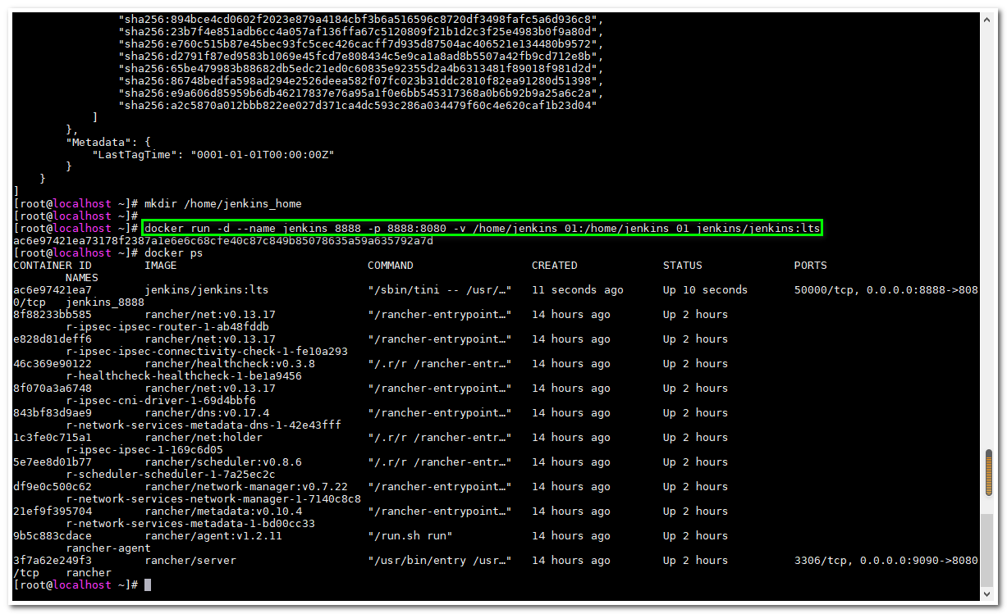Click the "/usr/bin/entry /usr…" command entry
Screen dimensions: 1007x614
(x=440, y=560)
